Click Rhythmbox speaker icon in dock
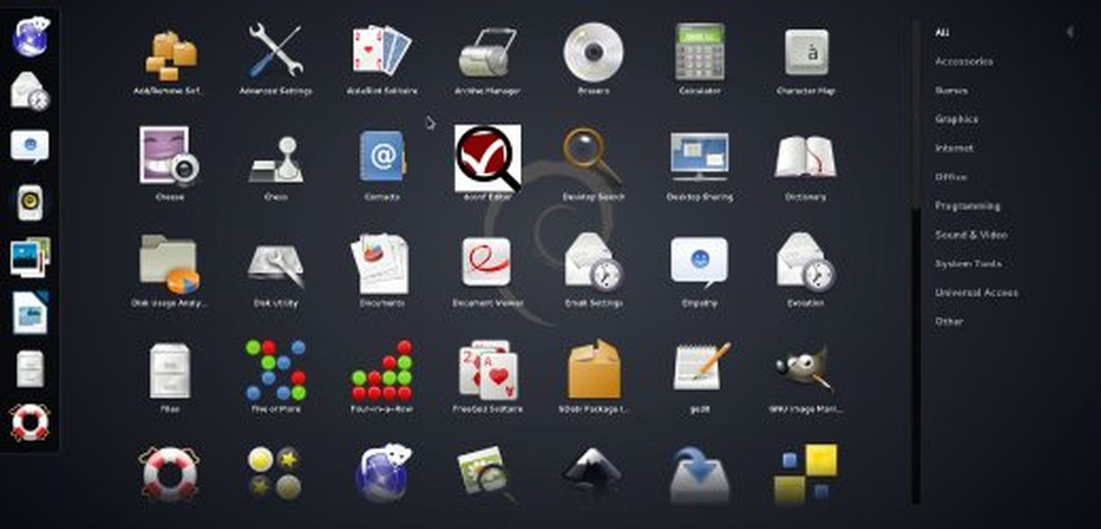1101x529 pixels. 30,202
